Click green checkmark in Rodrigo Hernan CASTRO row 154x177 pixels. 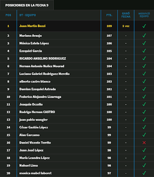coord(144,112)
